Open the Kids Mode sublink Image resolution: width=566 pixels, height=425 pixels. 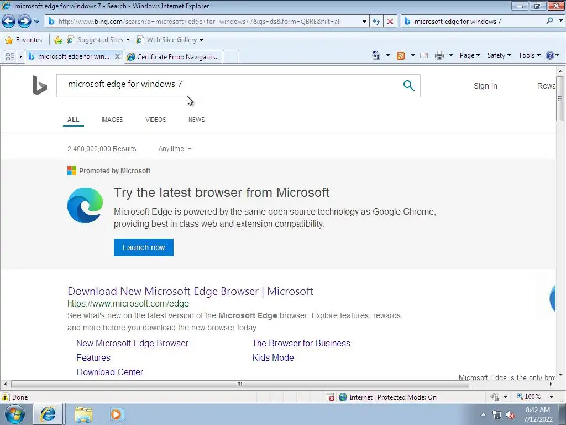click(x=273, y=358)
